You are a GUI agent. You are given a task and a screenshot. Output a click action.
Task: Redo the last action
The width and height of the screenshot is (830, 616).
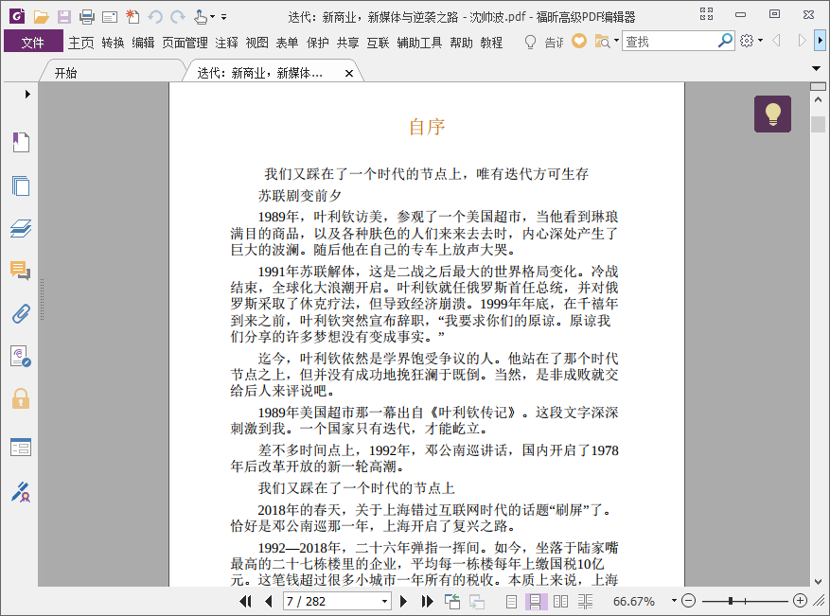(x=178, y=17)
